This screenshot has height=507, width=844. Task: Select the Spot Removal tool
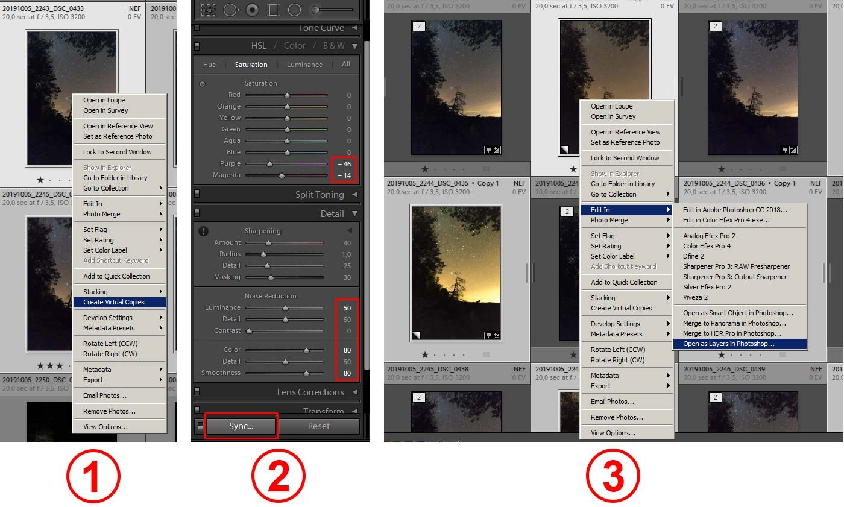(x=231, y=9)
